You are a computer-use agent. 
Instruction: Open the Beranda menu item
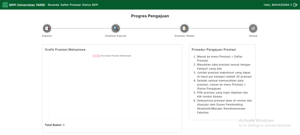pyautogui.click(x=53, y=5)
